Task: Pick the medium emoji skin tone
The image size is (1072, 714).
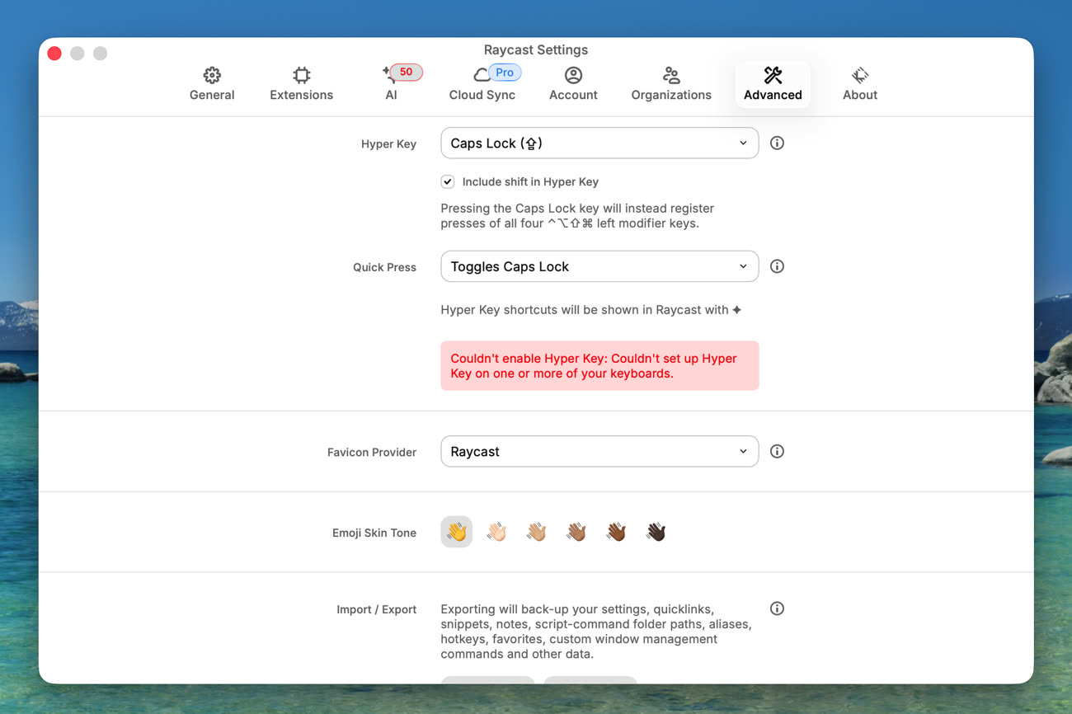Action: pos(576,533)
